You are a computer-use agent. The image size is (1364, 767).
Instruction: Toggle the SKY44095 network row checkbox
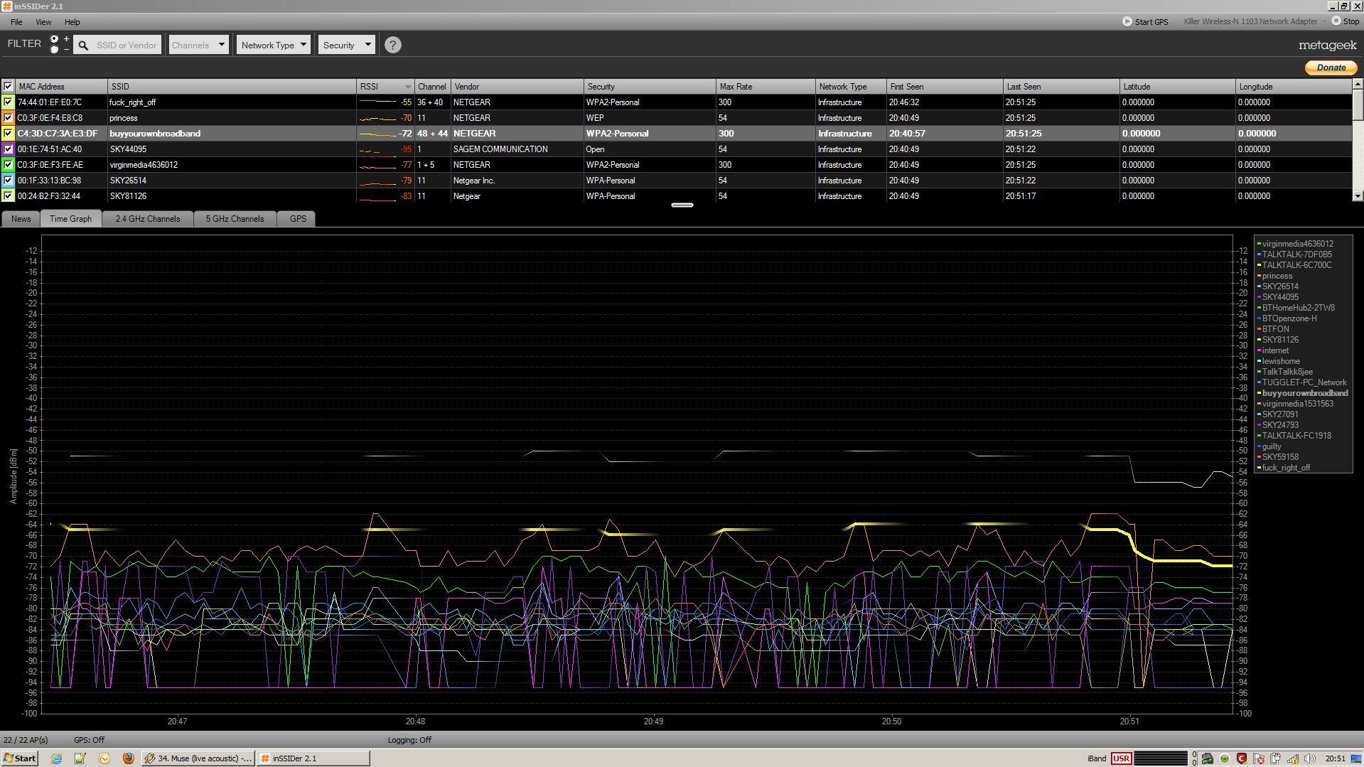[9, 149]
